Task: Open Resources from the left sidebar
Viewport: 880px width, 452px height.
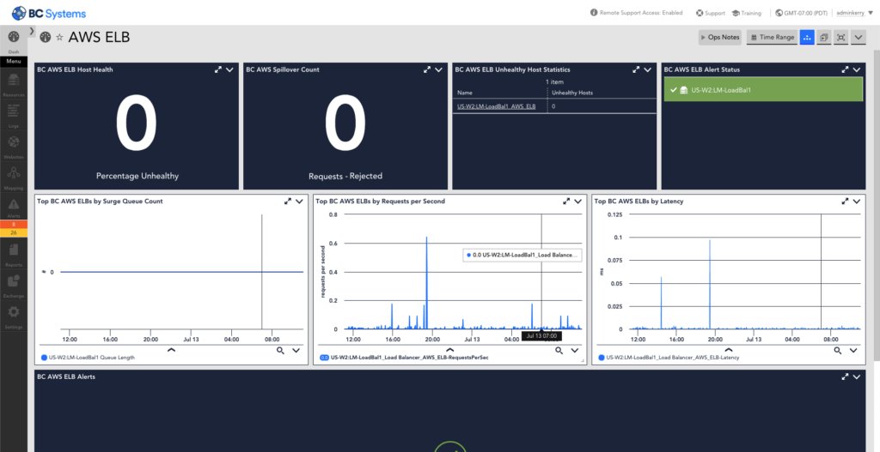Action: 14,85
